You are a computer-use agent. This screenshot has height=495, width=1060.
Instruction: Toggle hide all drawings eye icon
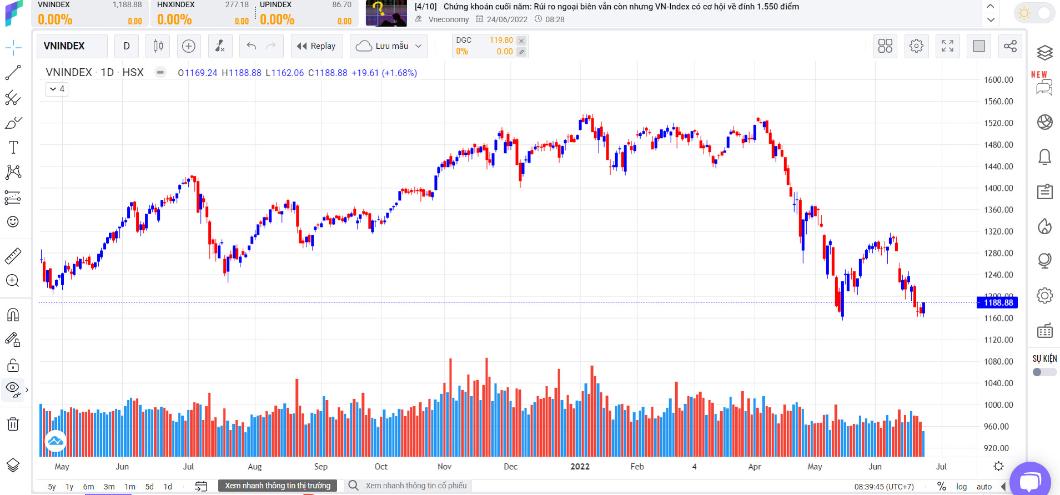point(13,390)
